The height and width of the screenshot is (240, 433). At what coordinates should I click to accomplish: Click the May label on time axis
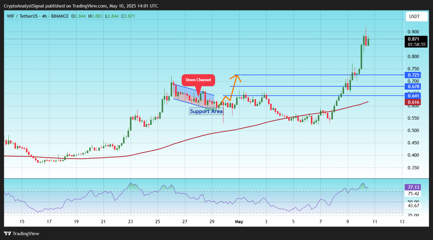[x=239, y=222]
